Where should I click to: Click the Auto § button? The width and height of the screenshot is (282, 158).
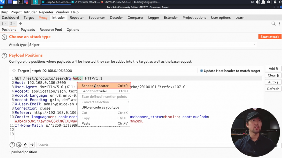(x=273, y=82)
